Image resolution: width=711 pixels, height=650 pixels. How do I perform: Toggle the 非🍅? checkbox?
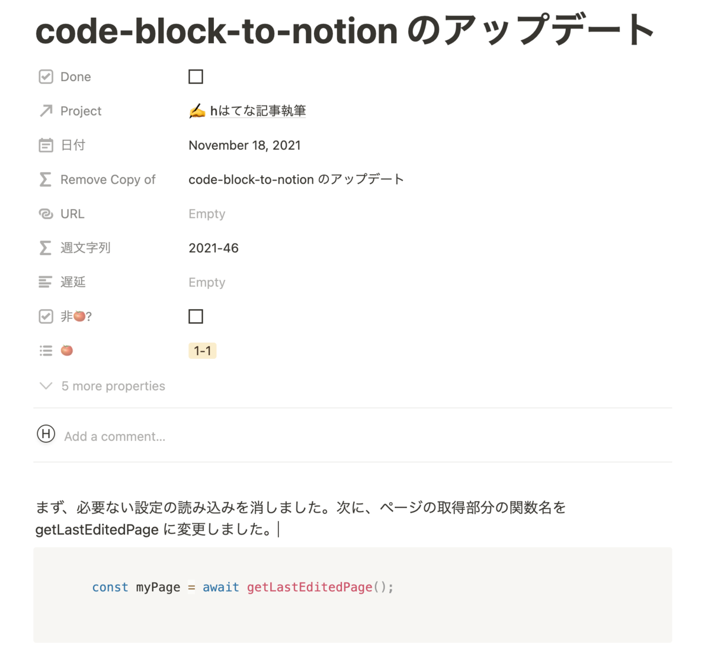196,317
